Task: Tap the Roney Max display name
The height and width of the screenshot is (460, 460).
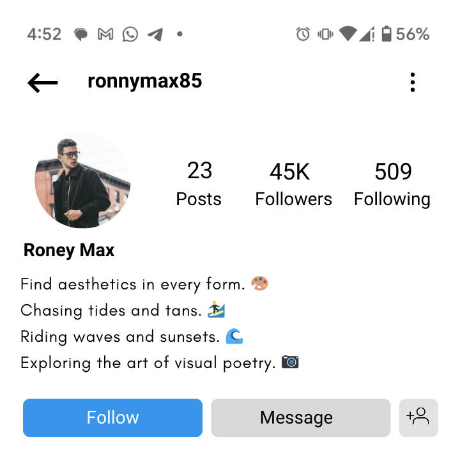Action: (x=69, y=250)
